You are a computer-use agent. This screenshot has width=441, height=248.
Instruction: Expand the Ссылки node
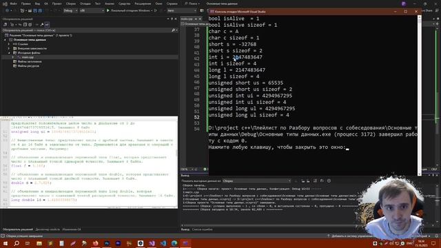tap(9, 44)
